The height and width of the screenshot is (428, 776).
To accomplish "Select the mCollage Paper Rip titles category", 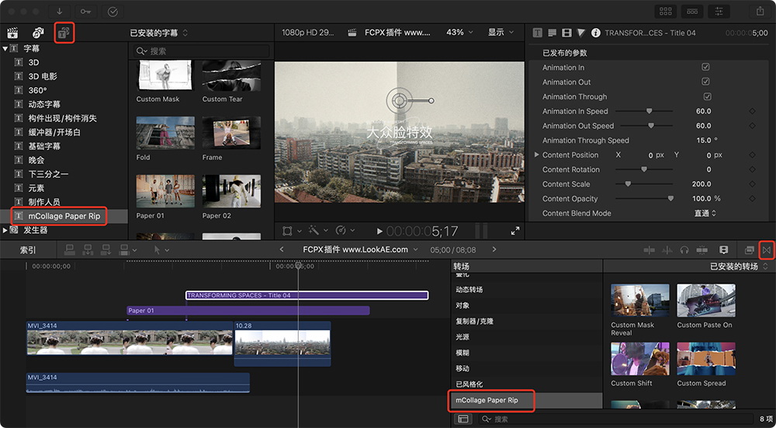I will click(x=64, y=216).
